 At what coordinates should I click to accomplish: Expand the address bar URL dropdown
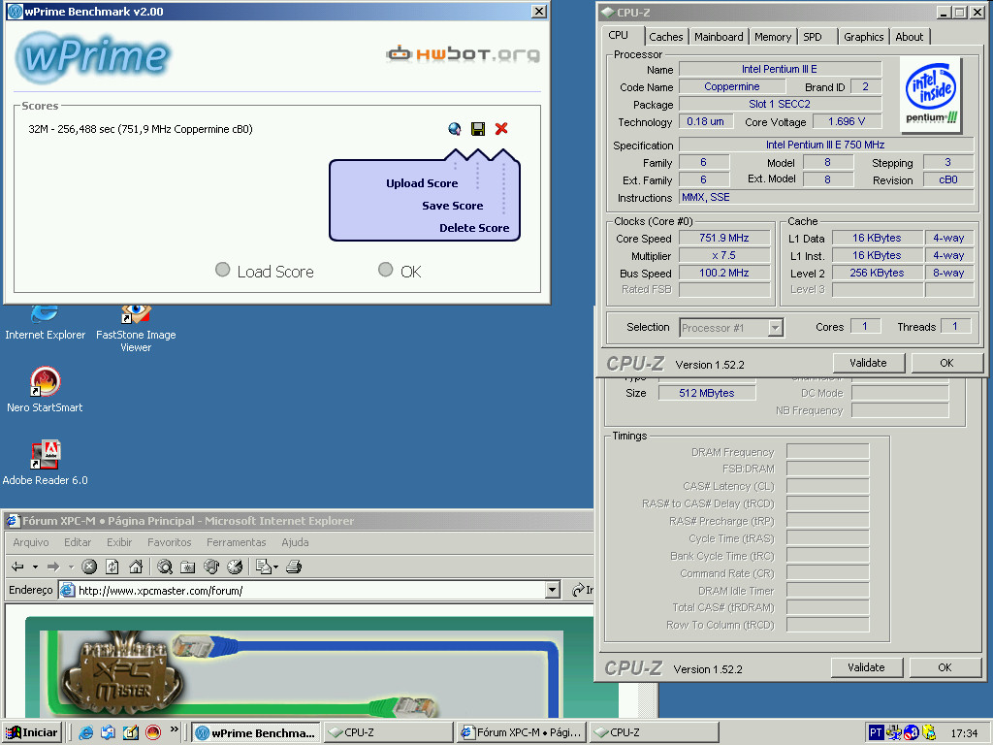tap(552, 591)
